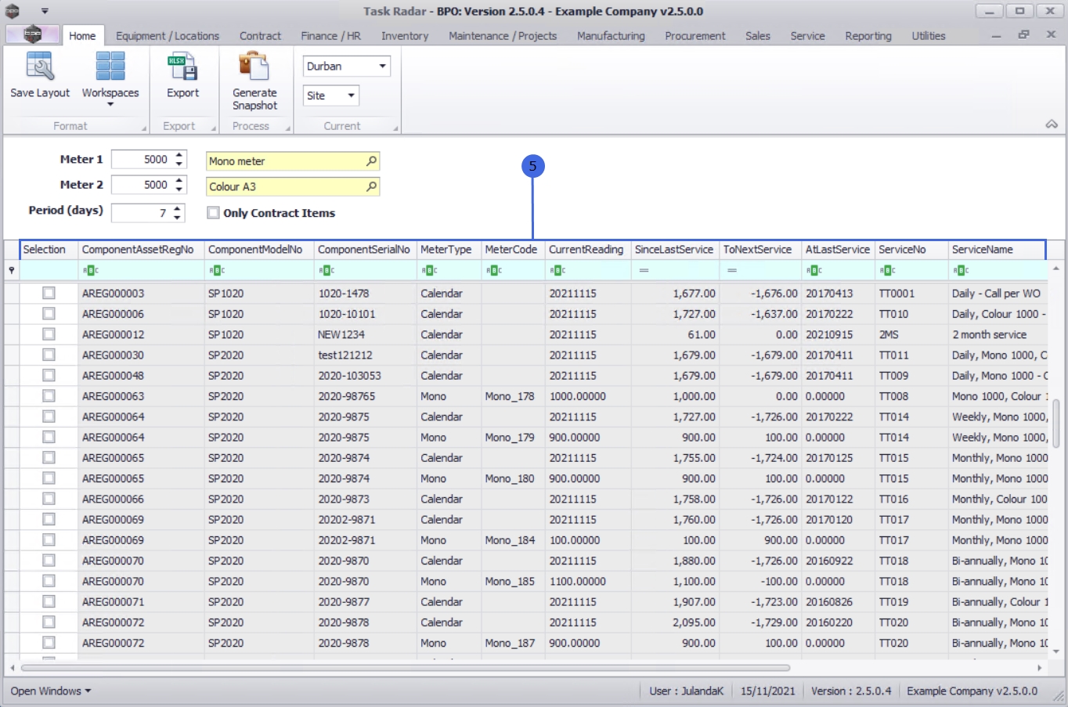Click the ServiceName column header
Viewport: 1068px width, 707px height.
click(x=982, y=250)
